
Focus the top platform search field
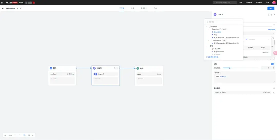point(225,3)
